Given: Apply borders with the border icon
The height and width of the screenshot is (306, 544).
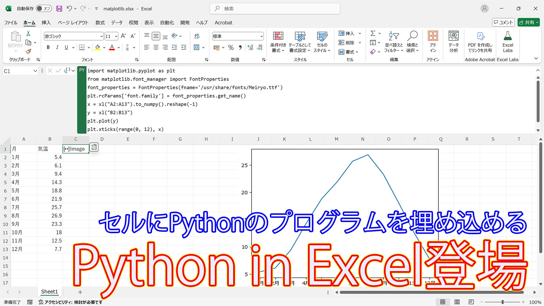Looking at the screenshot, I should tap(82, 47).
